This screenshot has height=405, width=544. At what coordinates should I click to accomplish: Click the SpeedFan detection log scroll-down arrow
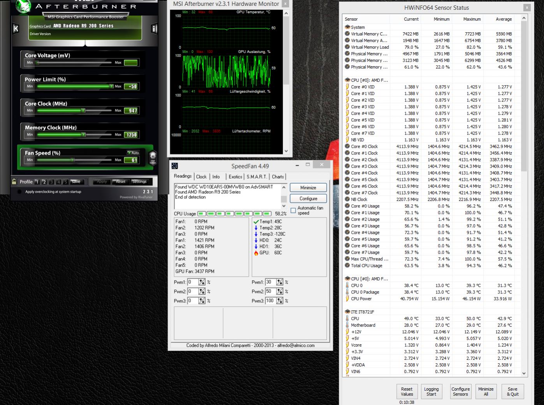(283, 205)
